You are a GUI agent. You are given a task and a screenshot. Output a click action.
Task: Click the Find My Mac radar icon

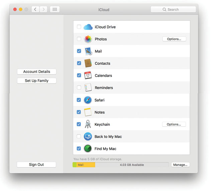[x=88, y=149]
